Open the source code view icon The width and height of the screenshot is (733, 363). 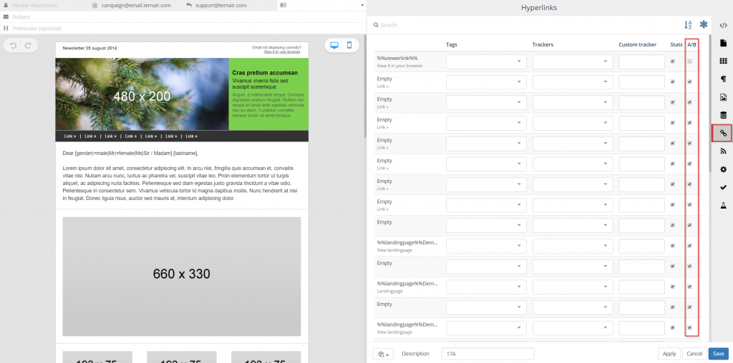pyautogui.click(x=723, y=26)
